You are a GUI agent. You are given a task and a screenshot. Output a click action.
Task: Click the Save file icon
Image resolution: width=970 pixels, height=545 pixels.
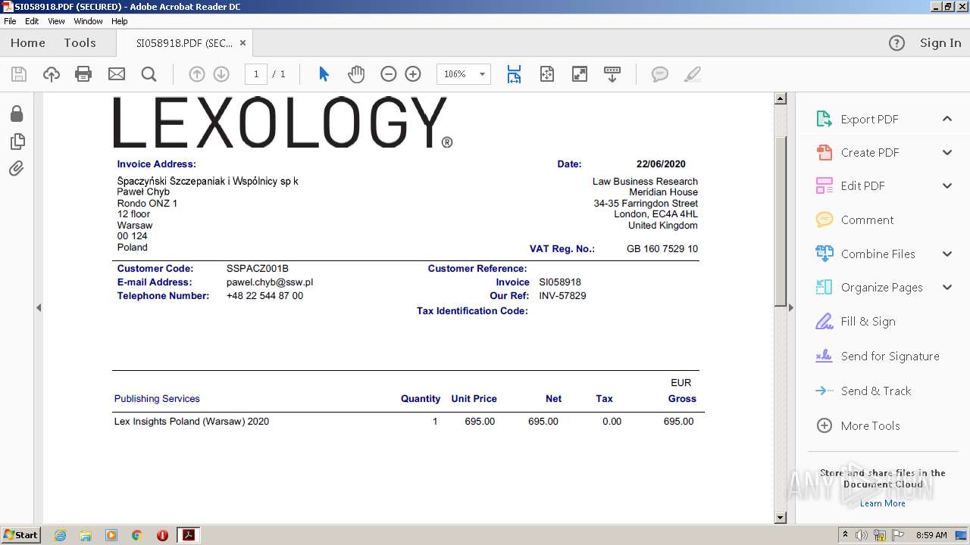(19, 74)
